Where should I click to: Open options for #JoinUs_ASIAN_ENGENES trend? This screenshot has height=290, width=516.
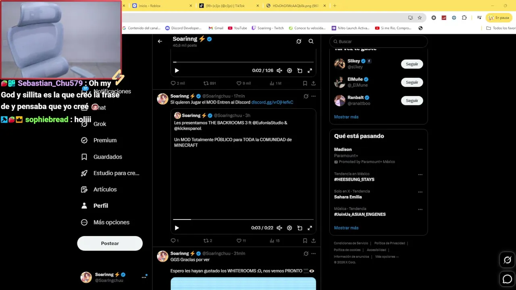[420, 209]
